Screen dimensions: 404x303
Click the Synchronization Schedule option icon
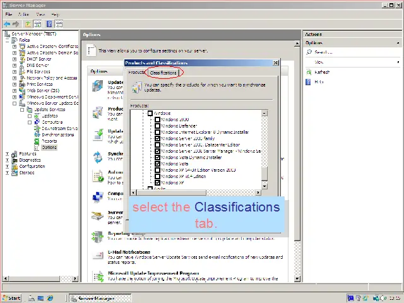point(98,157)
